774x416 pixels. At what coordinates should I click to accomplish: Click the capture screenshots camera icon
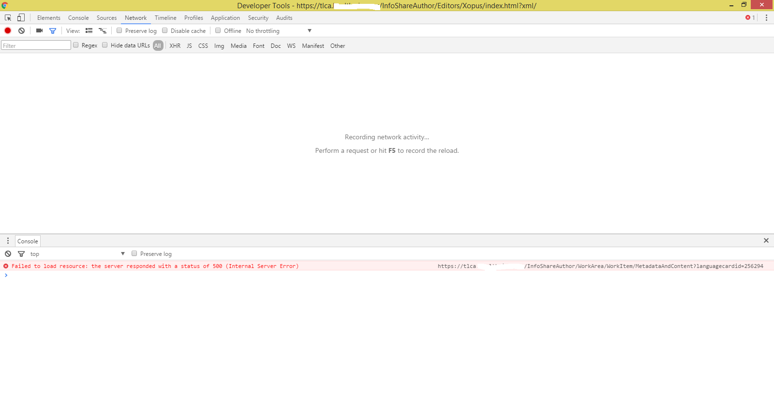click(39, 30)
